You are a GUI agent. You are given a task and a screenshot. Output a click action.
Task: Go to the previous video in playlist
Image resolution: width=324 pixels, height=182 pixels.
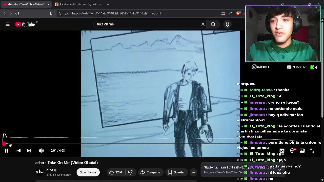coord(18,151)
